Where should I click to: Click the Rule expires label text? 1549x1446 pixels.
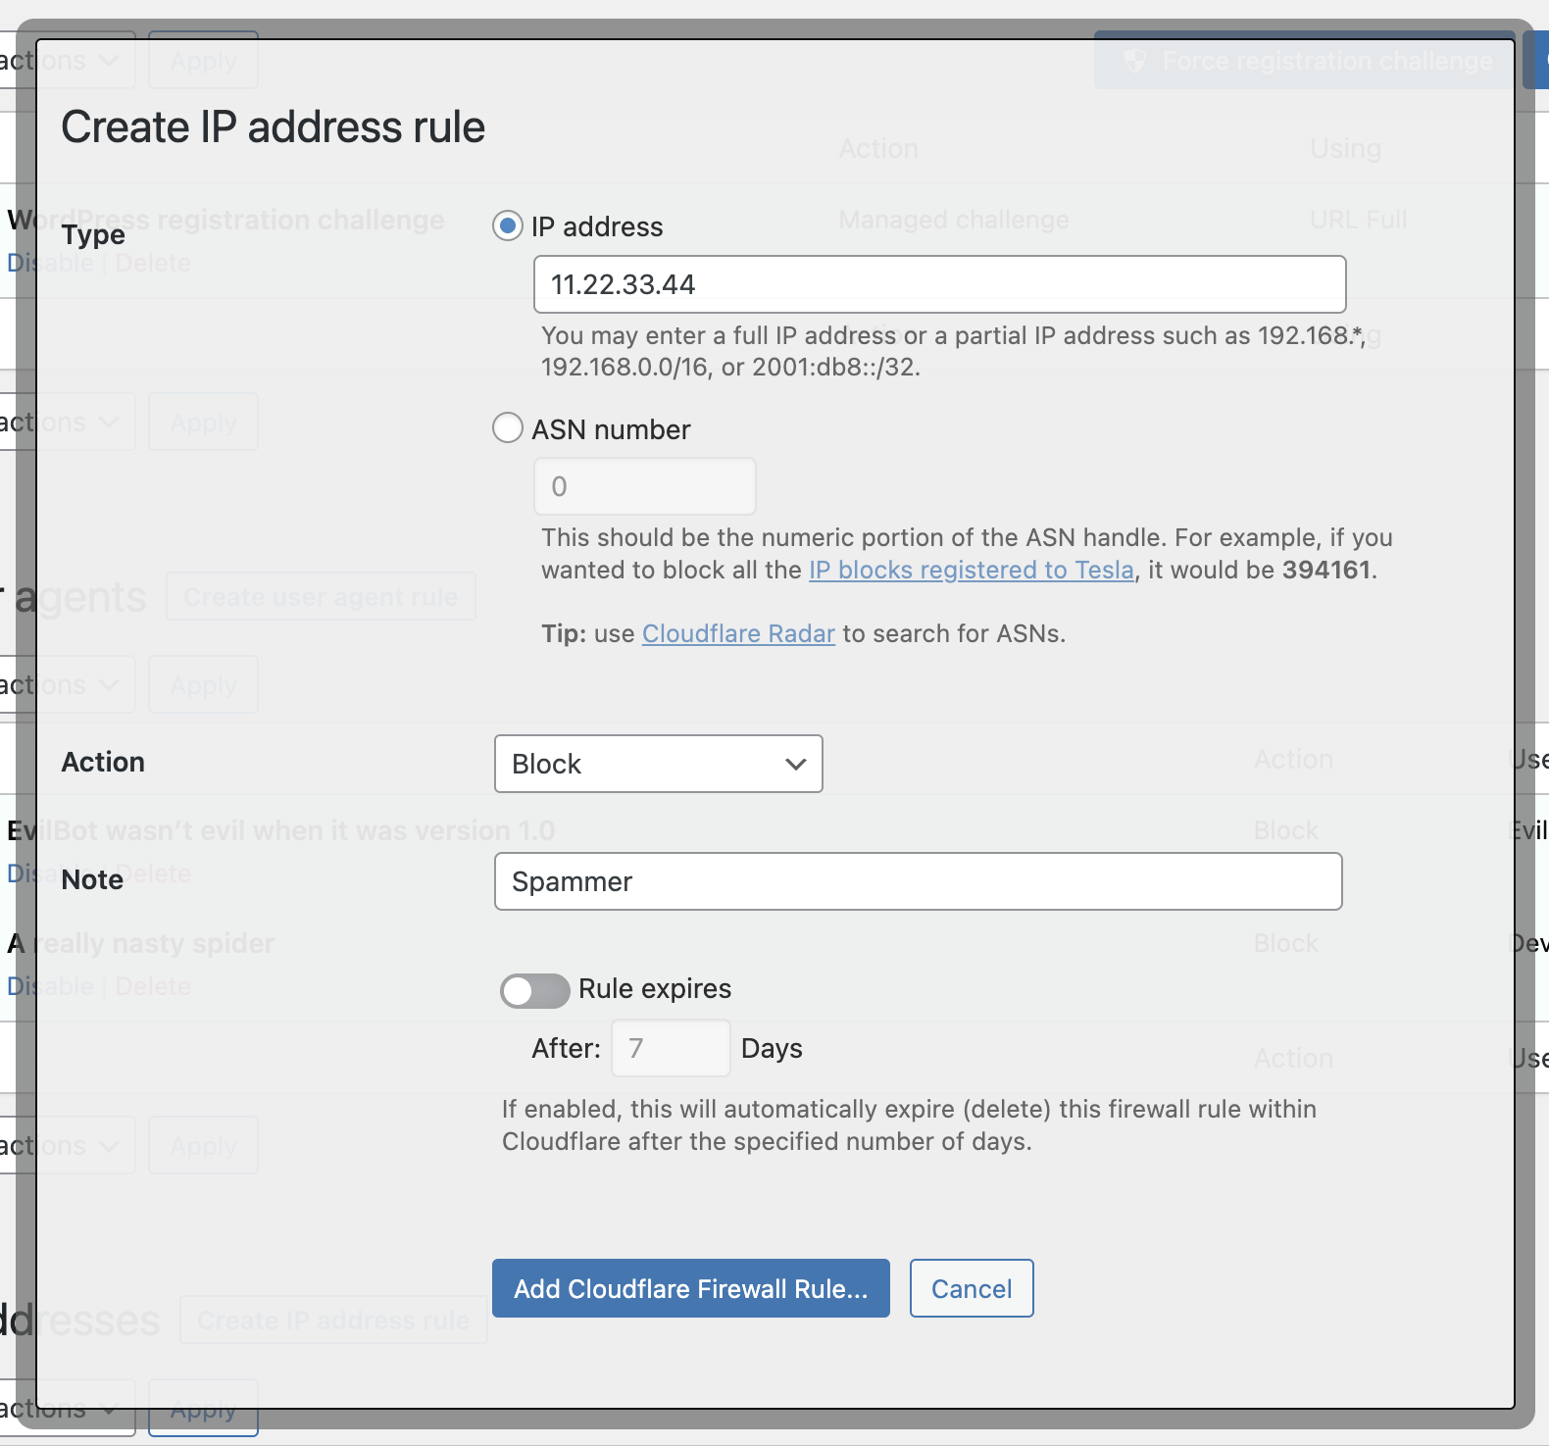[655, 988]
